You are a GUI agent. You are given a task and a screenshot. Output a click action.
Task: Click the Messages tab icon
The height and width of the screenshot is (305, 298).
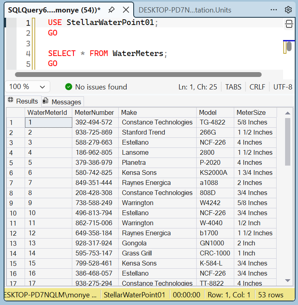[45, 101]
